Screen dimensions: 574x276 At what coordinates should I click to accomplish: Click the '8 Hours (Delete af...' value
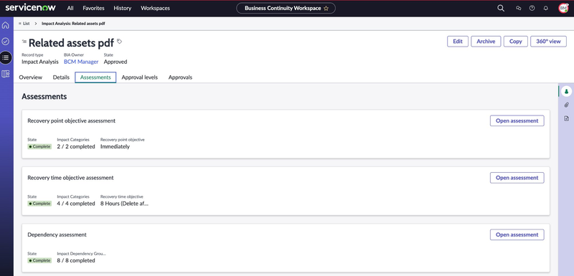[124, 204]
